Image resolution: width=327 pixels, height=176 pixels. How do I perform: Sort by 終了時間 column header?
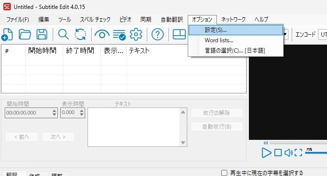coord(82,51)
